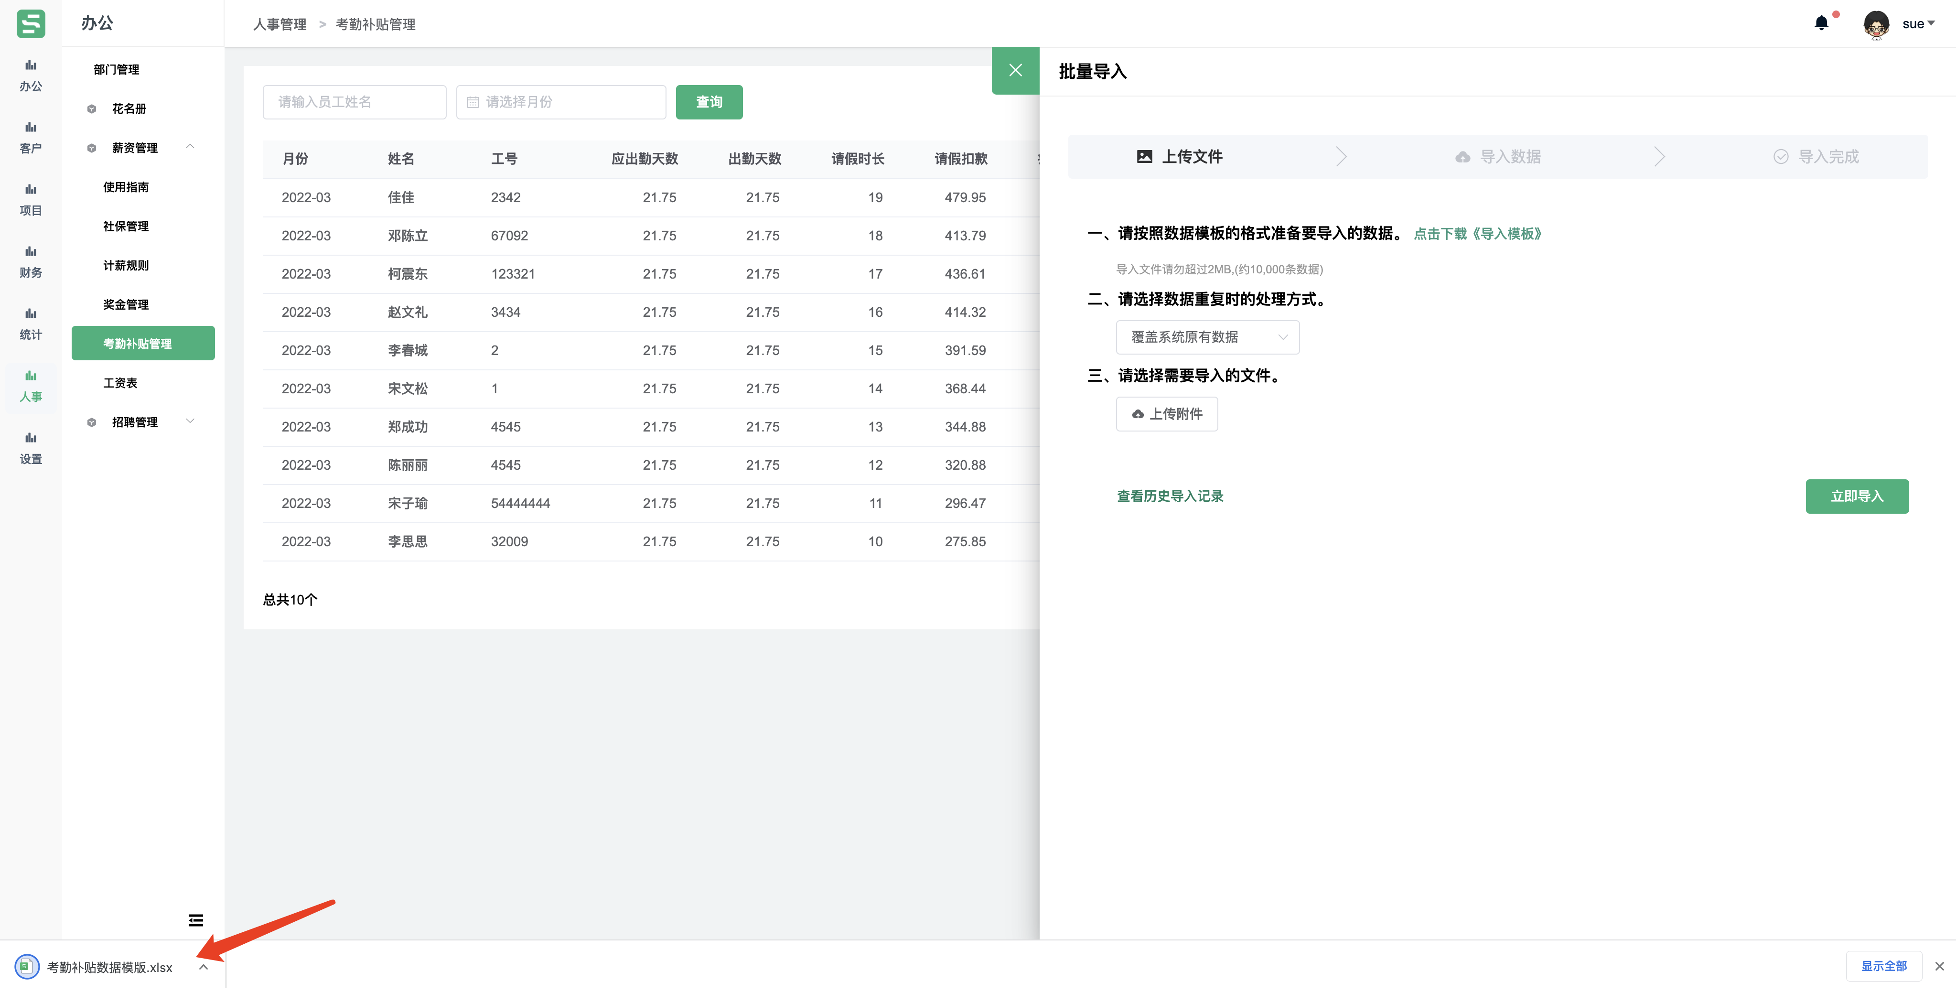Open the 花名册 menu item

(x=129, y=108)
